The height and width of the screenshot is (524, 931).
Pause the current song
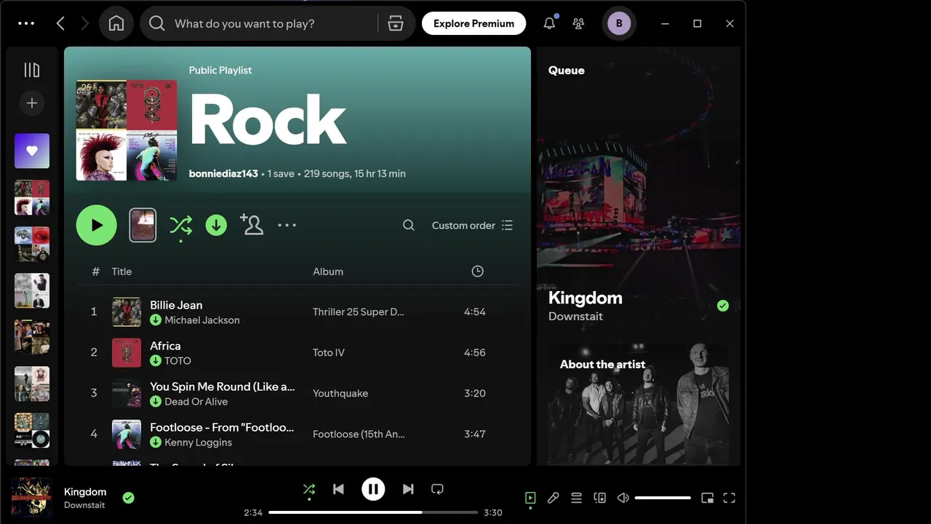pyautogui.click(x=373, y=489)
